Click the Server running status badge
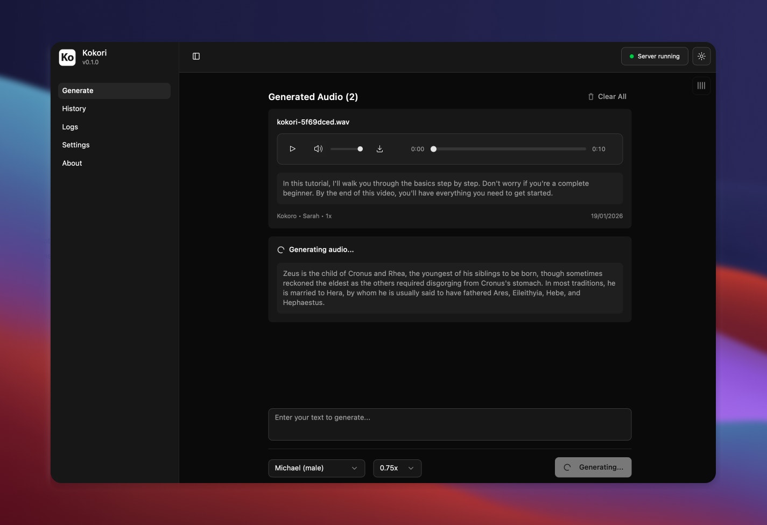 tap(655, 56)
